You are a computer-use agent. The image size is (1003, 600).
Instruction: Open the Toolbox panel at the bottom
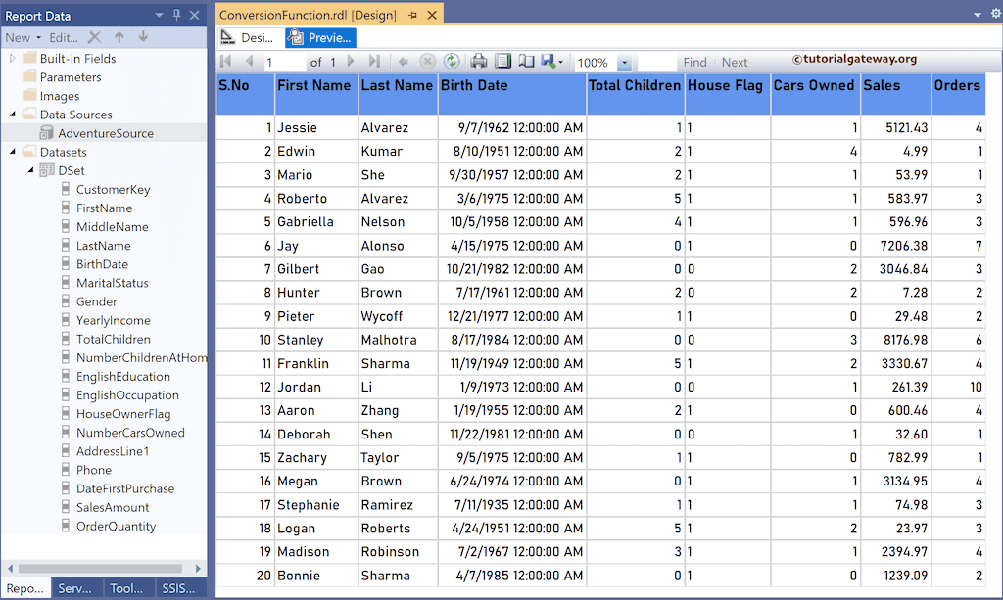[x=126, y=588]
